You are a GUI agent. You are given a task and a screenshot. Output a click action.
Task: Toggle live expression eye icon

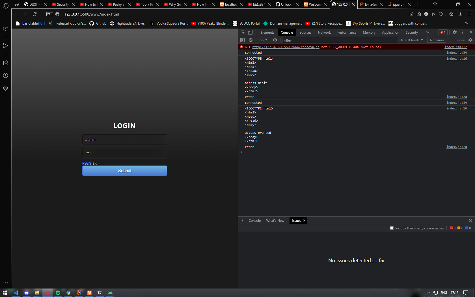pos(275,40)
